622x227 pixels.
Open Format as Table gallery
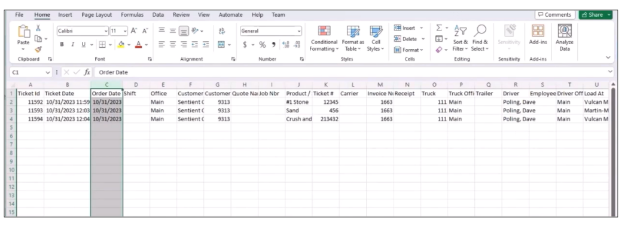pyautogui.click(x=353, y=39)
